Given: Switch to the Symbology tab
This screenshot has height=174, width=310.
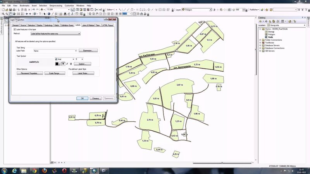Looking at the screenshot, I should point(48,25).
